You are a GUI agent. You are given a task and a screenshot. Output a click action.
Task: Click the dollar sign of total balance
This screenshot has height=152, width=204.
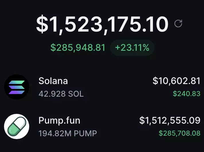click(42, 24)
